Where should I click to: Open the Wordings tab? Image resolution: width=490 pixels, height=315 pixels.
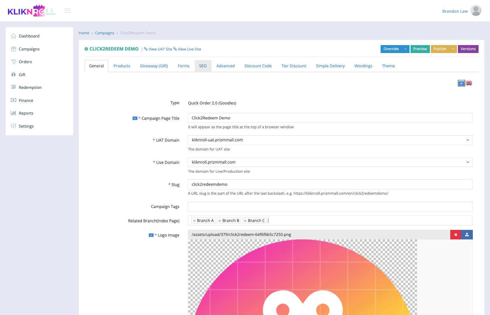click(x=363, y=66)
